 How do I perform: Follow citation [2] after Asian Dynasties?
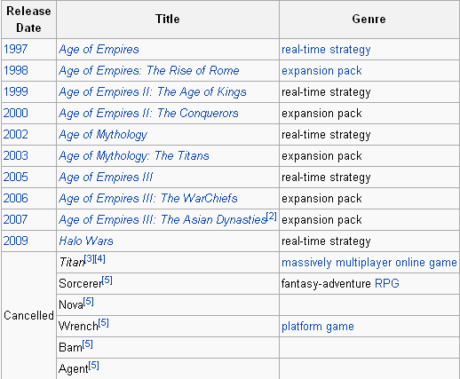tap(272, 217)
